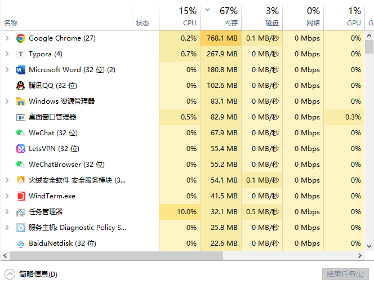This screenshot has height=288, width=374.
Task: Select the BaiduNetdisk (32 位) row name
Action: click(x=63, y=243)
